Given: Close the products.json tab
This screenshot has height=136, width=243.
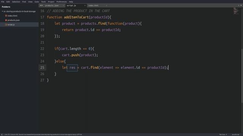Looking at the screenshot, I should pos(63,6).
